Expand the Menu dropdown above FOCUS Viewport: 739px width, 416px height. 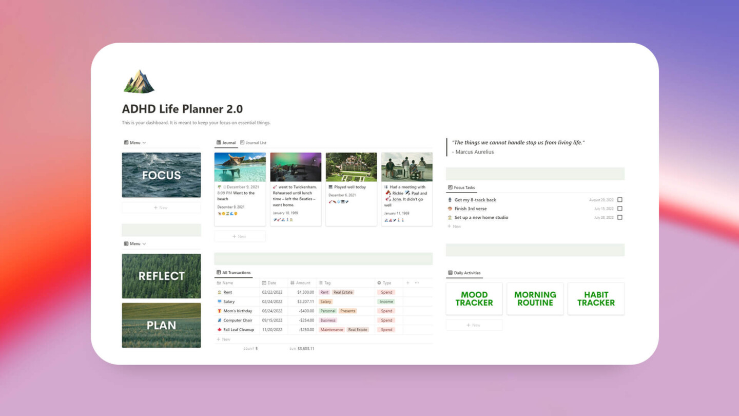point(135,143)
